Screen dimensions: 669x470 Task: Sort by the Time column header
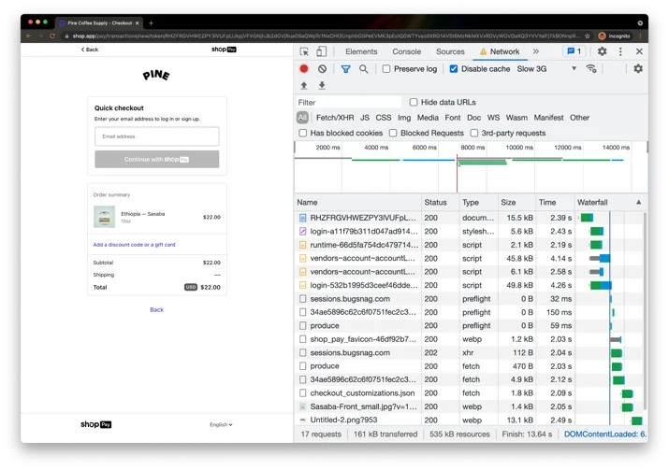point(554,203)
